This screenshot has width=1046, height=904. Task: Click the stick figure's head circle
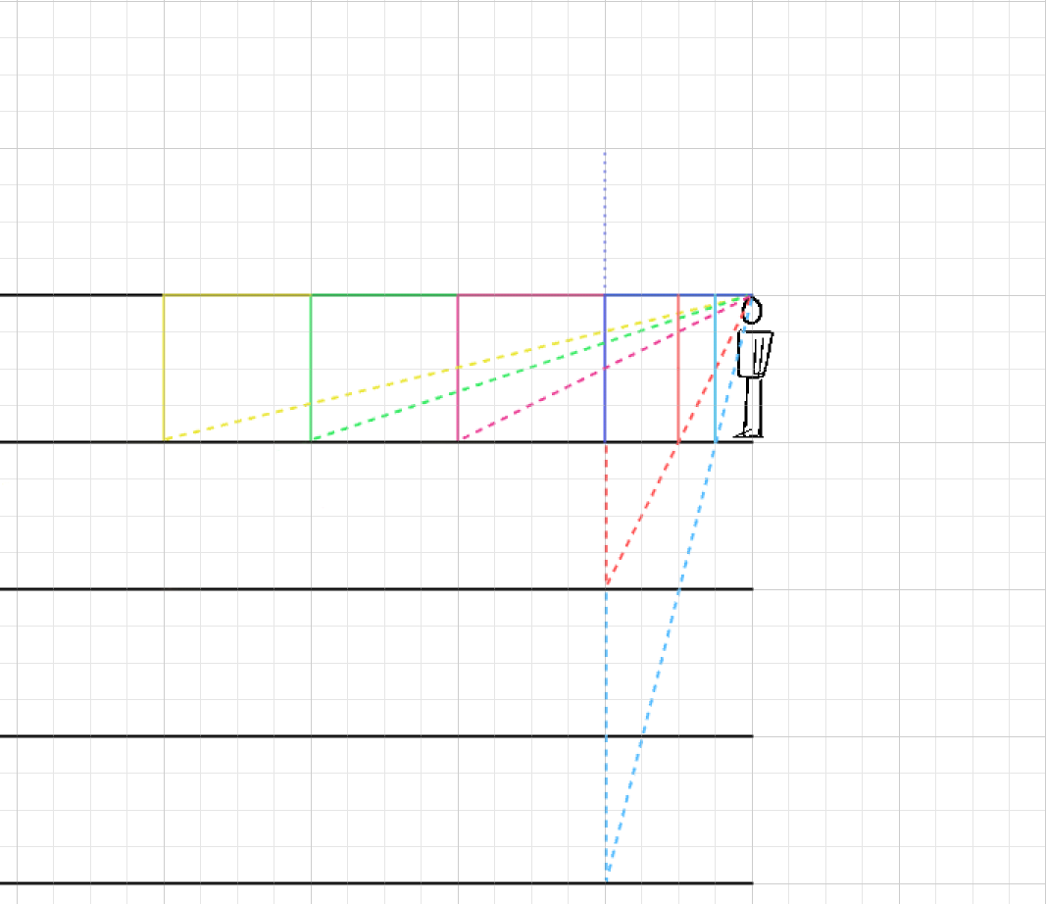coord(752,312)
